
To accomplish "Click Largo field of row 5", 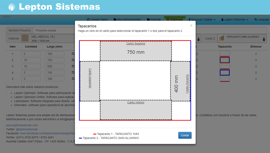I will (55, 79).
